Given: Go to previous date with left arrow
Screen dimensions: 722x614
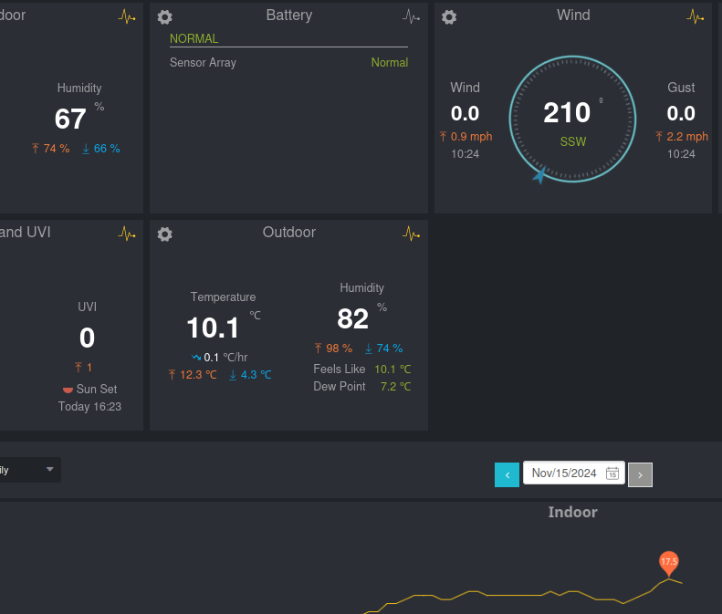Looking at the screenshot, I should (x=507, y=474).
